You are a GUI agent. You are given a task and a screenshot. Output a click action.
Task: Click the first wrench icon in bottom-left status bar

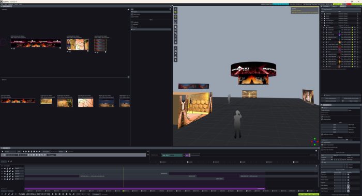pos(5,194)
